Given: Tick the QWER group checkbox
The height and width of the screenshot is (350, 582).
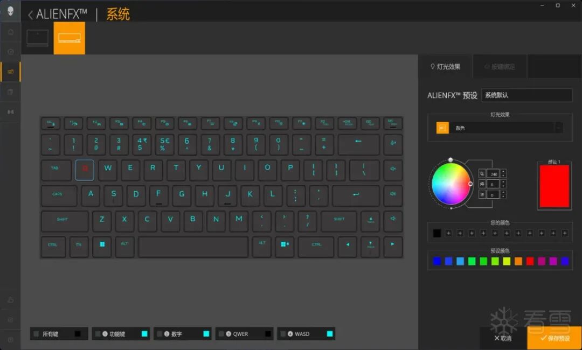Looking at the screenshot, I should tap(221, 334).
